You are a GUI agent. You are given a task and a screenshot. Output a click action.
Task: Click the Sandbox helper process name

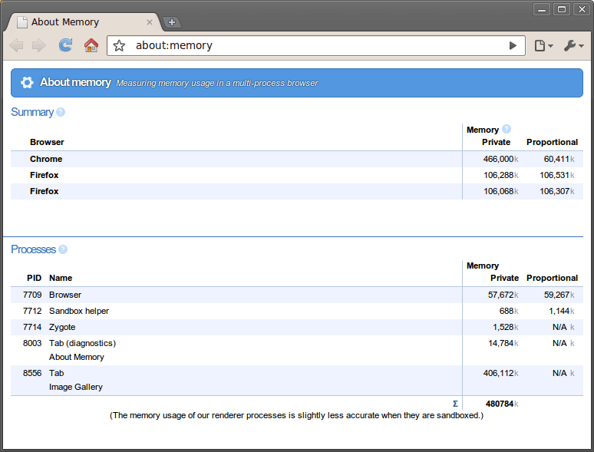79,311
